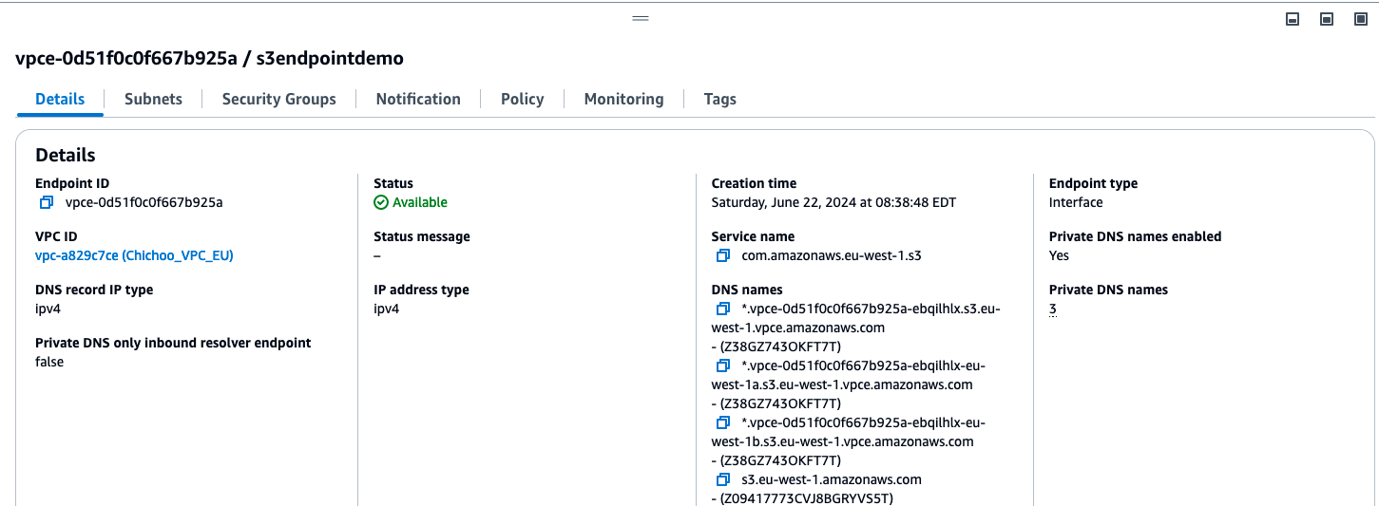The width and height of the screenshot is (1379, 506).
Task: Grab the panel resize handle at top
Action: click(641, 18)
